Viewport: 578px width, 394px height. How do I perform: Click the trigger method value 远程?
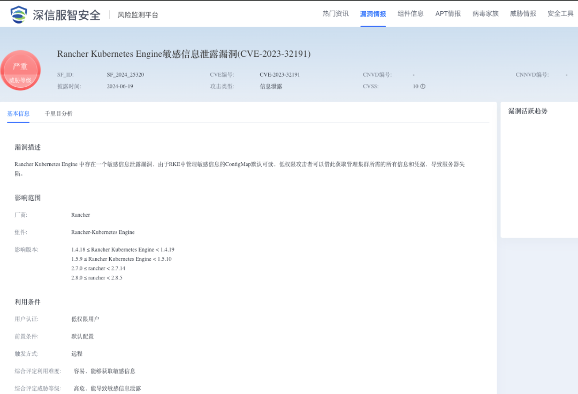point(77,353)
